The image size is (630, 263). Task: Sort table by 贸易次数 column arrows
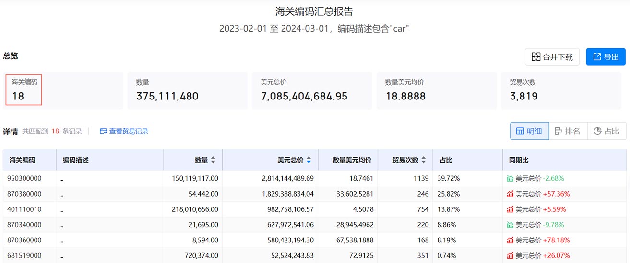pyautogui.click(x=424, y=160)
